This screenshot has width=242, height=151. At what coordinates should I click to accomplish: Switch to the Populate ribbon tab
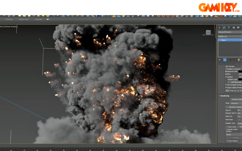(x=39, y=19)
